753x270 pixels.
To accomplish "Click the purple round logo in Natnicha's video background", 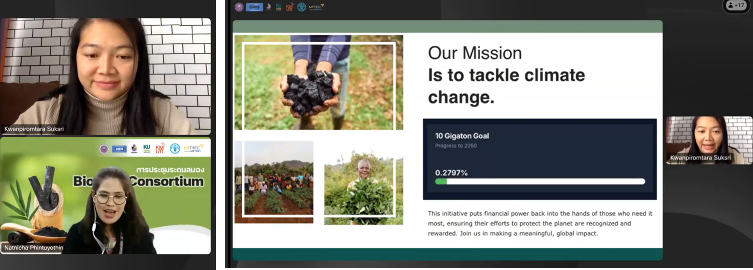I will [x=104, y=149].
